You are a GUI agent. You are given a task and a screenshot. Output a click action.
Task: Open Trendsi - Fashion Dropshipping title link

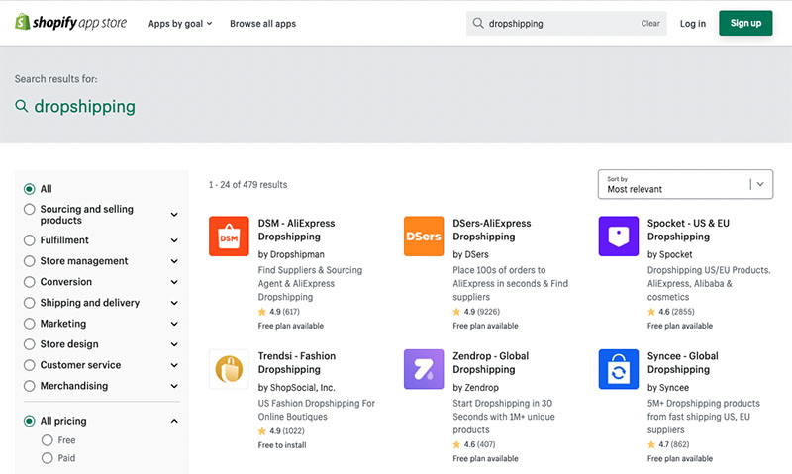click(x=296, y=362)
